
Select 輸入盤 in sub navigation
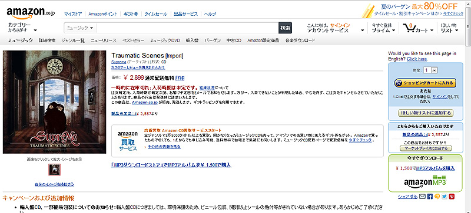coord(192,40)
